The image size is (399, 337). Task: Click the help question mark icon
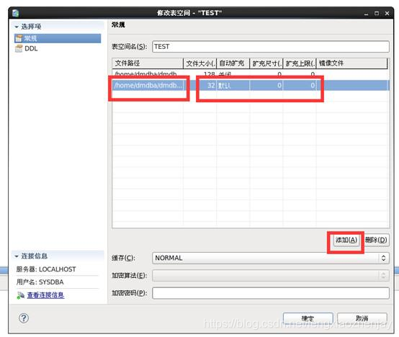(x=24, y=318)
